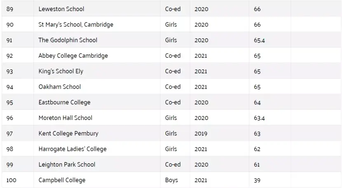
Task: Select Harrogate Ladies' College text
Action: [x=72, y=149]
